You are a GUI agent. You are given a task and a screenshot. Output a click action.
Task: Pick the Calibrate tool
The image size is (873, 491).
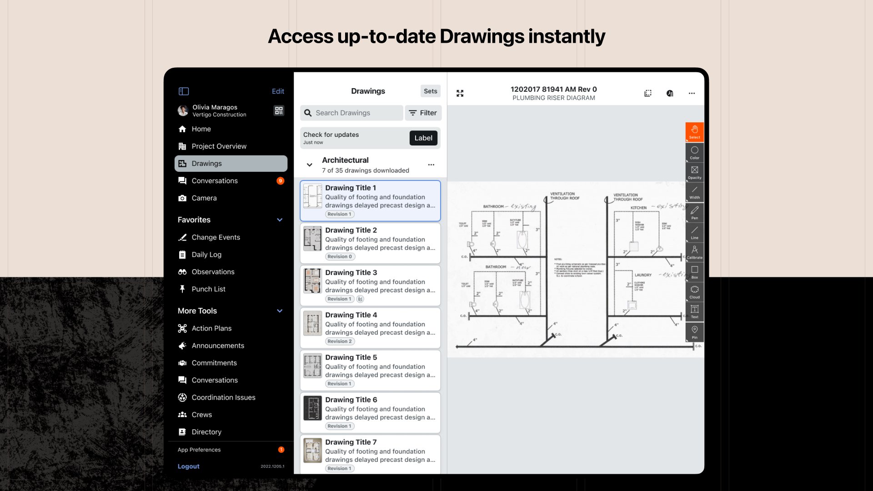pos(694,251)
